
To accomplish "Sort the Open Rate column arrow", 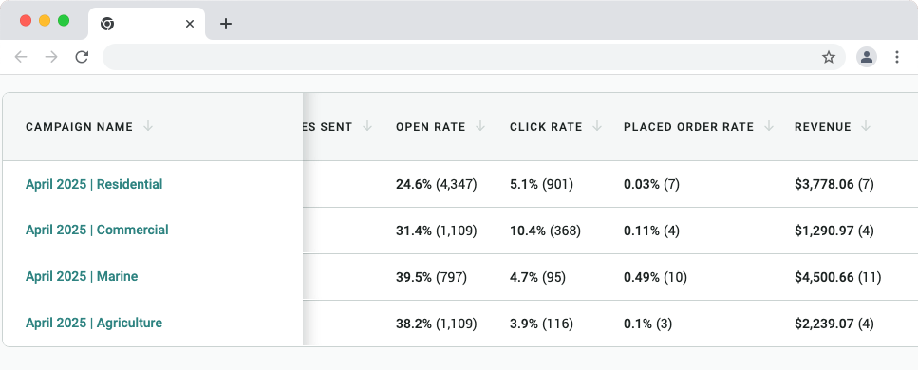I will (x=480, y=126).
